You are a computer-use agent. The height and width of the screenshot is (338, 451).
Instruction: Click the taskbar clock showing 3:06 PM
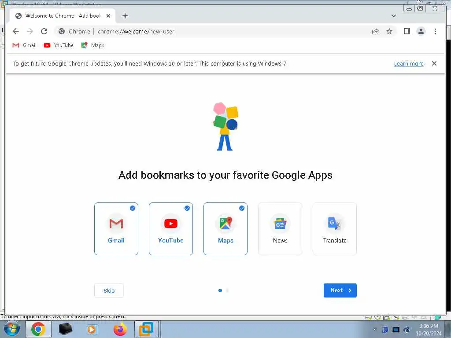click(429, 330)
